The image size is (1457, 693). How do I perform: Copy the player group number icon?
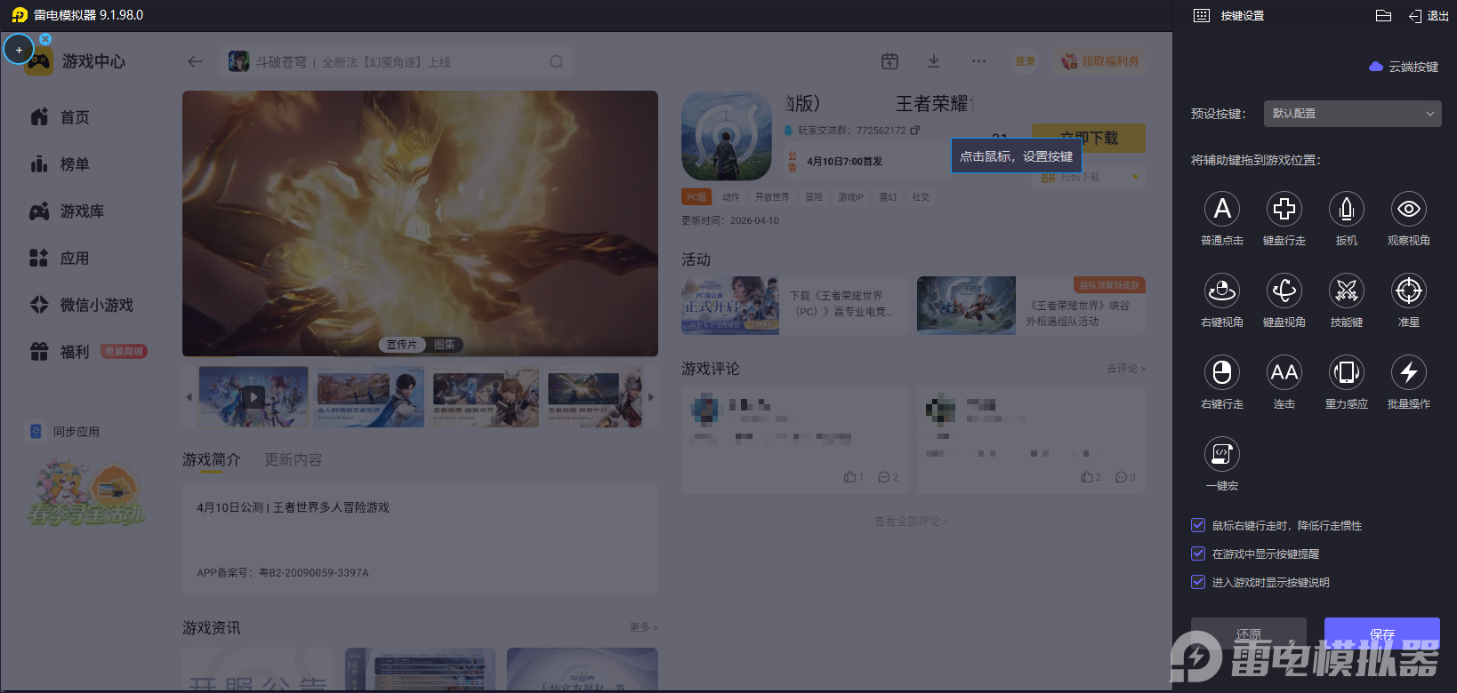pyautogui.click(x=915, y=131)
